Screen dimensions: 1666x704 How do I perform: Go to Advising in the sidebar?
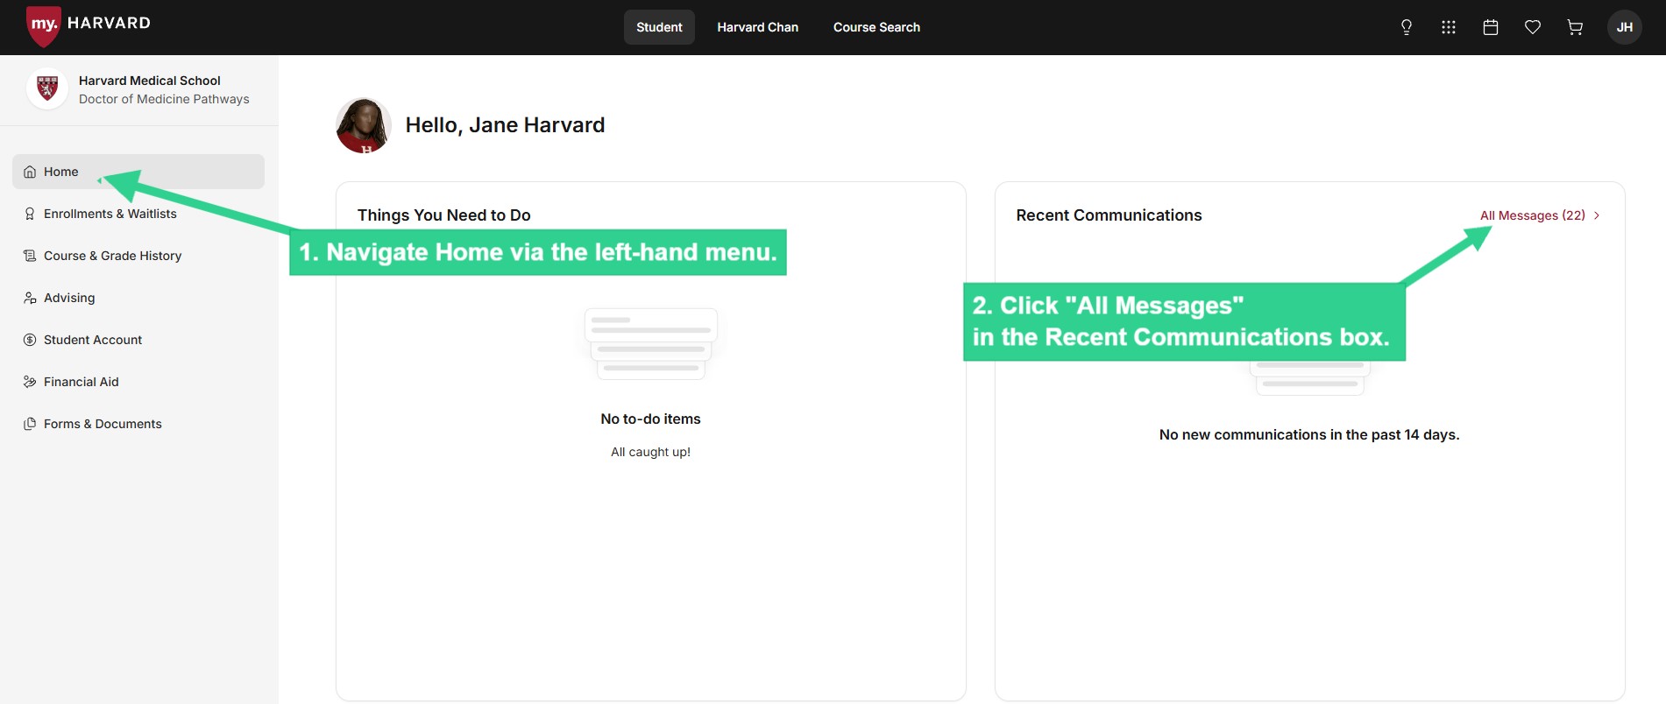[138, 298]
